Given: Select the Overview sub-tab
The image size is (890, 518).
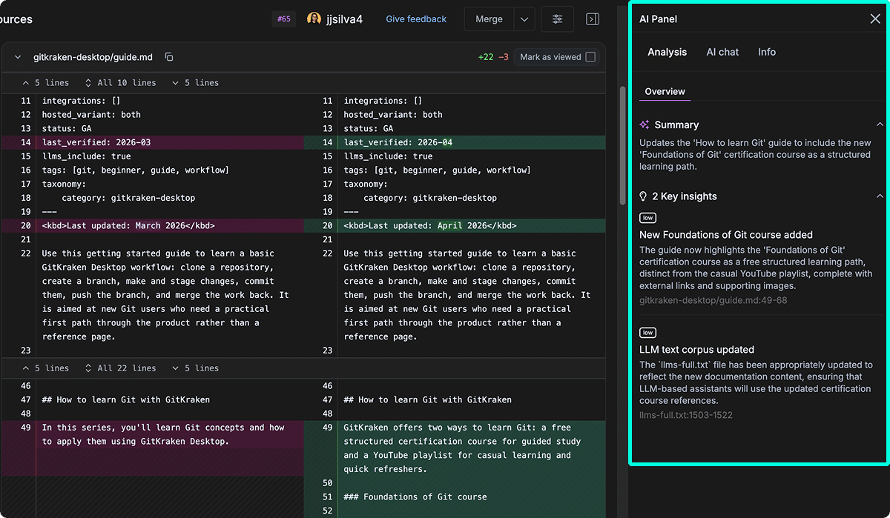Looking at the screenshot, I should pyautogui.click(x=665, y=92).
